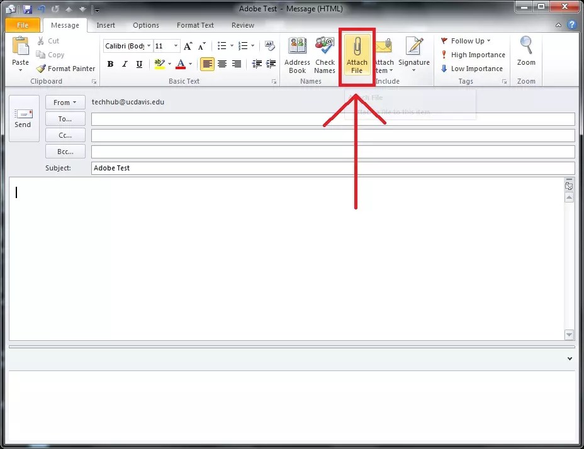The width and height of the screenshot is (584, 449).
Task: Expand the font size dropdown
Action: click(x=176, y=46)
